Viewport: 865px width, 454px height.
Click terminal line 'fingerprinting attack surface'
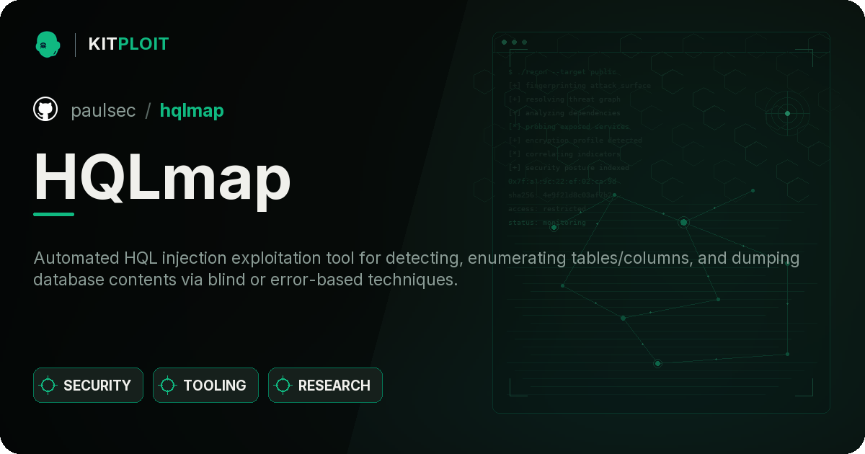click(579, 86)
